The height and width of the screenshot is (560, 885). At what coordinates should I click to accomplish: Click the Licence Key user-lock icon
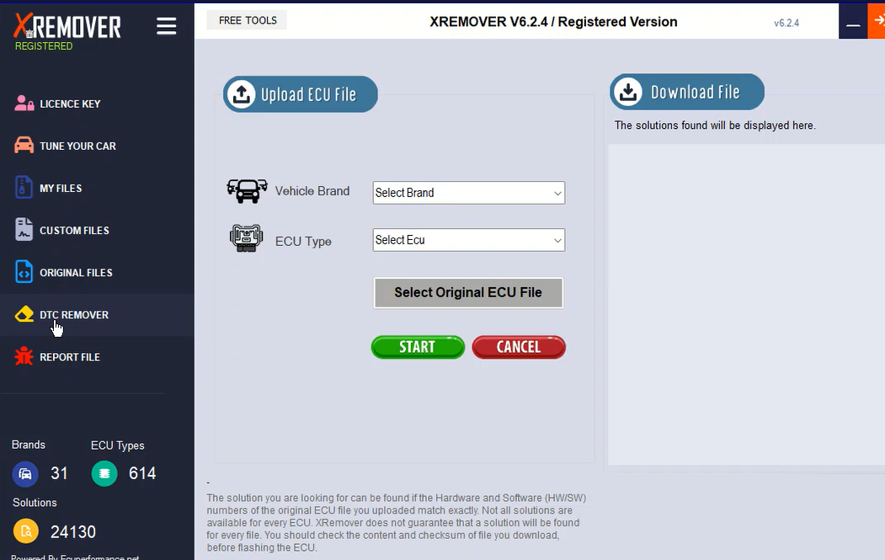click(24, 104)
